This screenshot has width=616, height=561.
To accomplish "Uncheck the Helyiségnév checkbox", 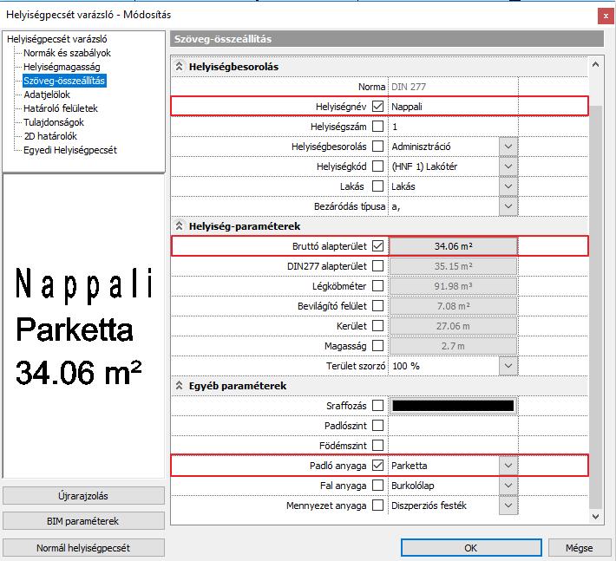I will 377,106.
